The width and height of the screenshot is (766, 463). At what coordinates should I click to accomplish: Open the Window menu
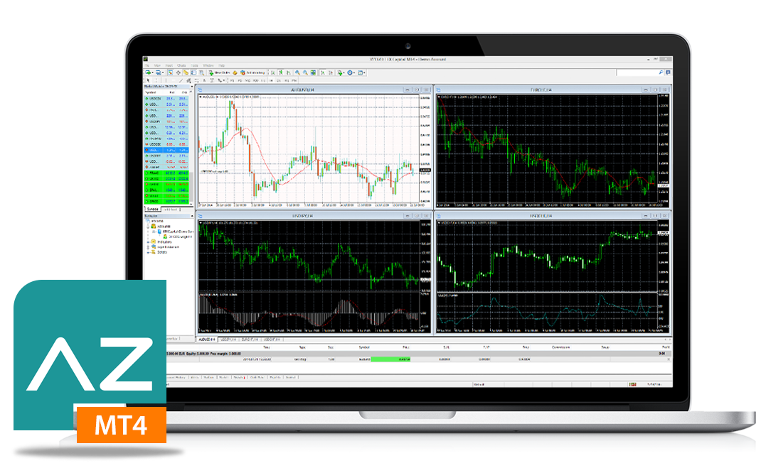[208, 65]
